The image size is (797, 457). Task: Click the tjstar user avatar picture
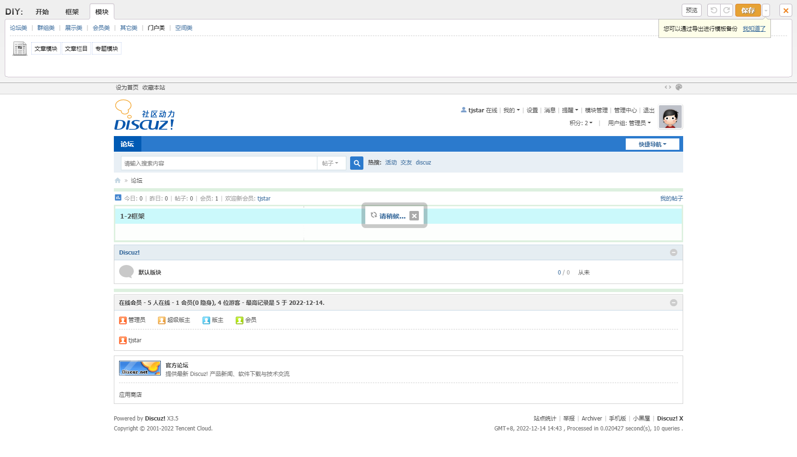(x=670, y=117)
